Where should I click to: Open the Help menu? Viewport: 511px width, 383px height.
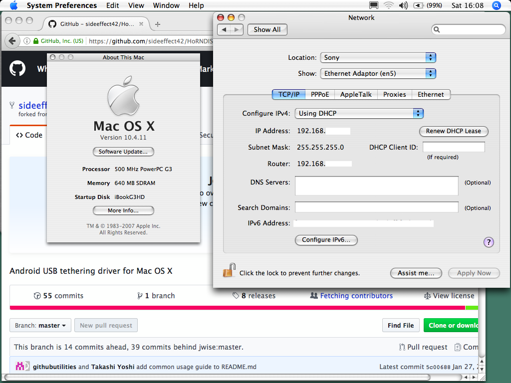tap(196, 5)
